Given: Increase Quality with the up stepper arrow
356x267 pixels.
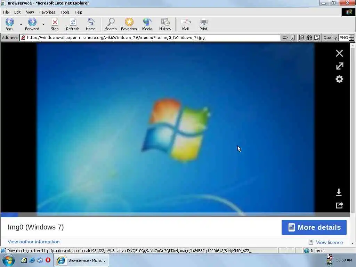Looking at the screenshot, I should (x=352, y=36).
